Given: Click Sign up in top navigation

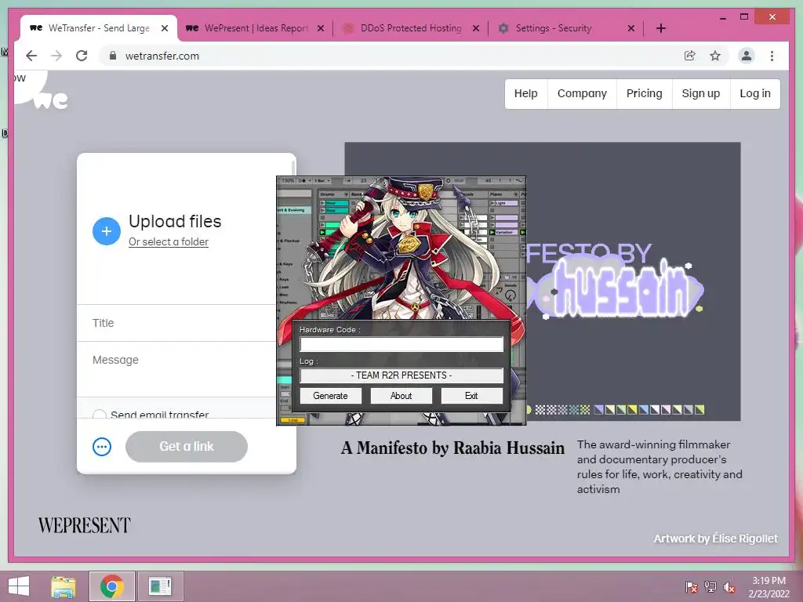Looking at the screenshot, I should [700, 94].
